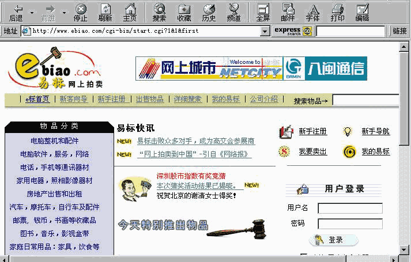Refresh the page with the 刷新 button

pyautogui.click(x=105, y=12)
